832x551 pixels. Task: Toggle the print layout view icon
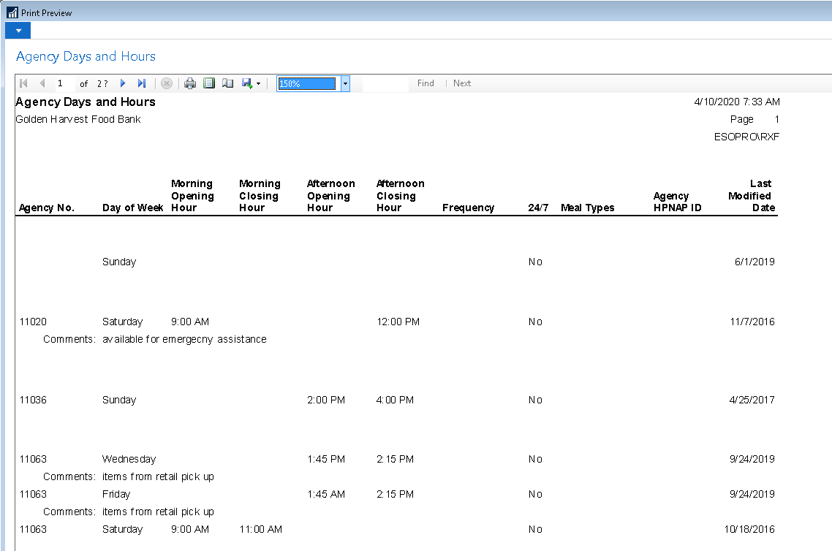tap(209, 83)
